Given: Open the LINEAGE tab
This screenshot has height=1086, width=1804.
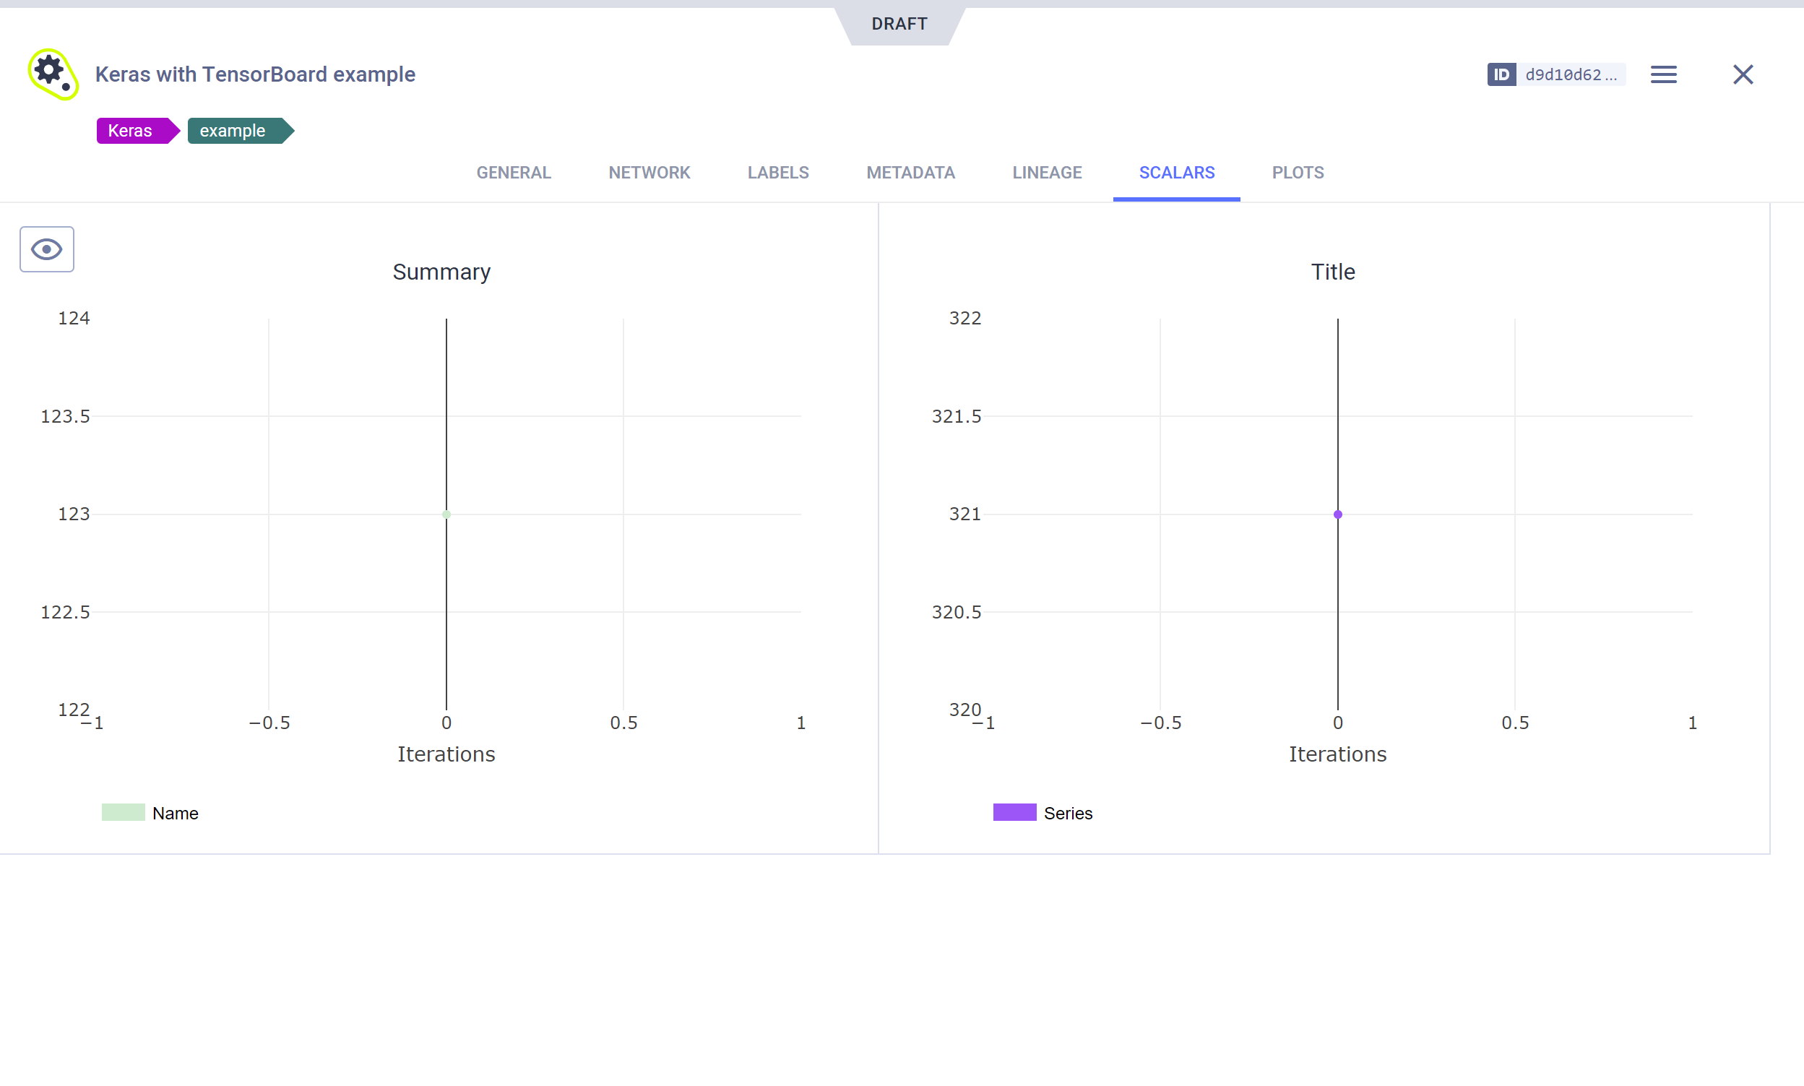Looking at the screenshot, I should tap(1046, 173).
